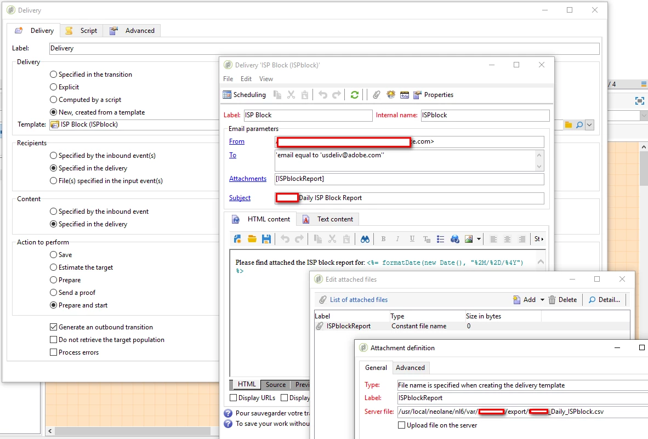This screenshot has height=439, width=648.
Task: Select 'Computed by a script' radio button
Action: (x=53, y=100)
